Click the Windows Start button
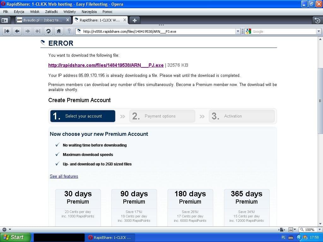The height and width of the screenshot is (242, 323). pyautogui.click(x=15, y=238)
